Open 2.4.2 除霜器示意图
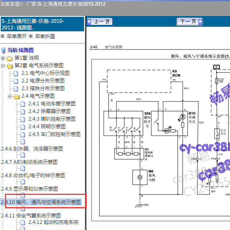This screenshot has width=230, height=230. click(x=49, y=111)
